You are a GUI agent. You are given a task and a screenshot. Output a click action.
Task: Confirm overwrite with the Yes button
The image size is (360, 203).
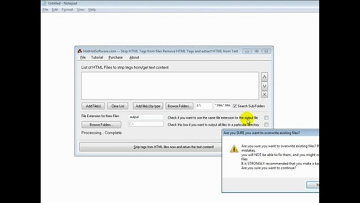point(313,184)
